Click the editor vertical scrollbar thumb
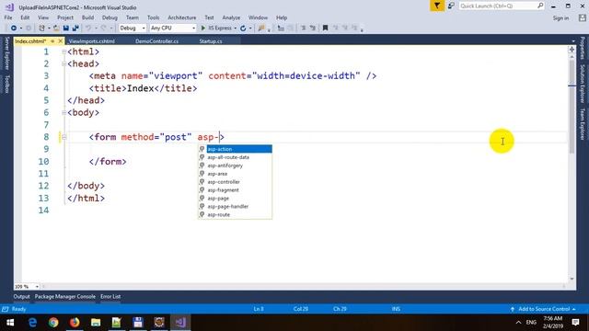589x331 pixels. tap(572, 107)
